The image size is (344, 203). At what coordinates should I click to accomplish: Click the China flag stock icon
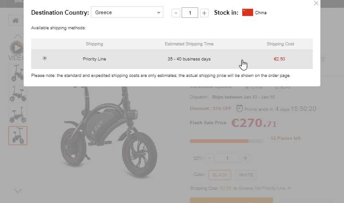[248, 12]
